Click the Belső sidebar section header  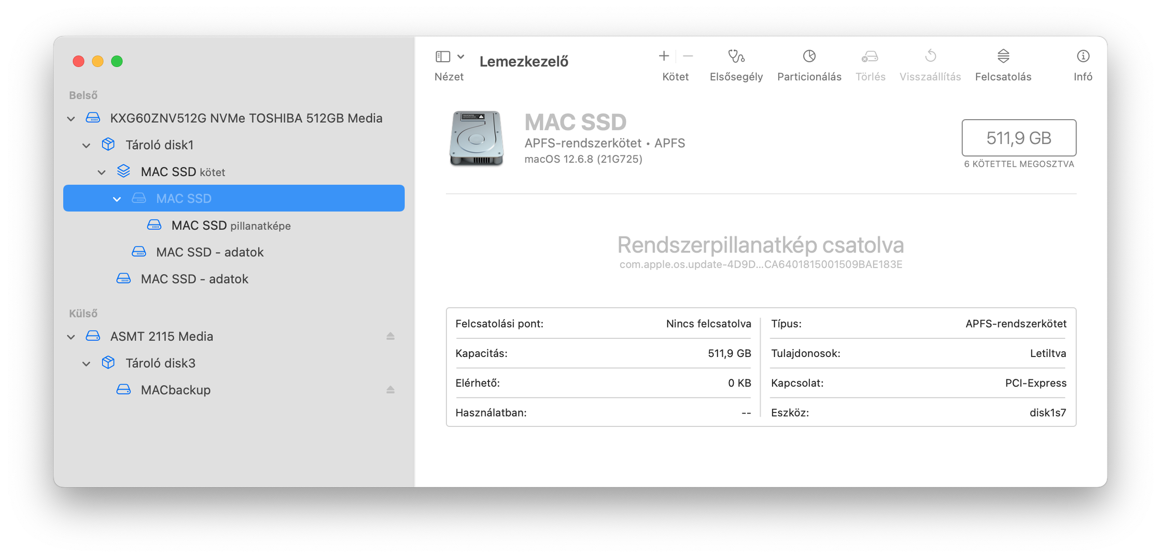[x=83, y=95]
